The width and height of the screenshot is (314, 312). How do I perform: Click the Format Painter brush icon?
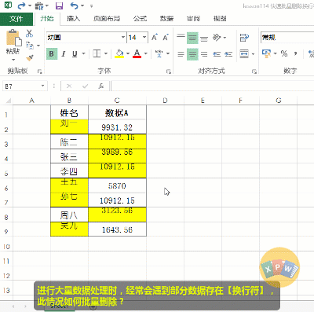click(30, 58)
